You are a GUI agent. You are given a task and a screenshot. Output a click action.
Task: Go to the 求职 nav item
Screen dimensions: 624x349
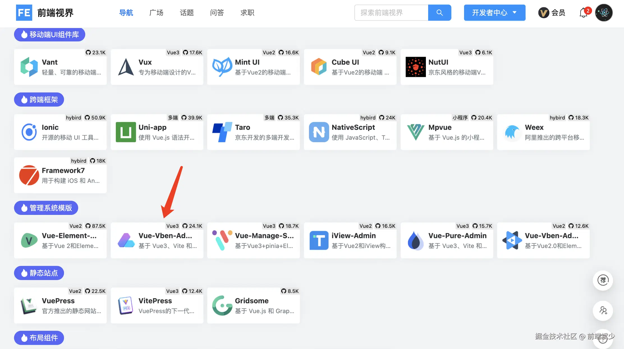point(247,13)
